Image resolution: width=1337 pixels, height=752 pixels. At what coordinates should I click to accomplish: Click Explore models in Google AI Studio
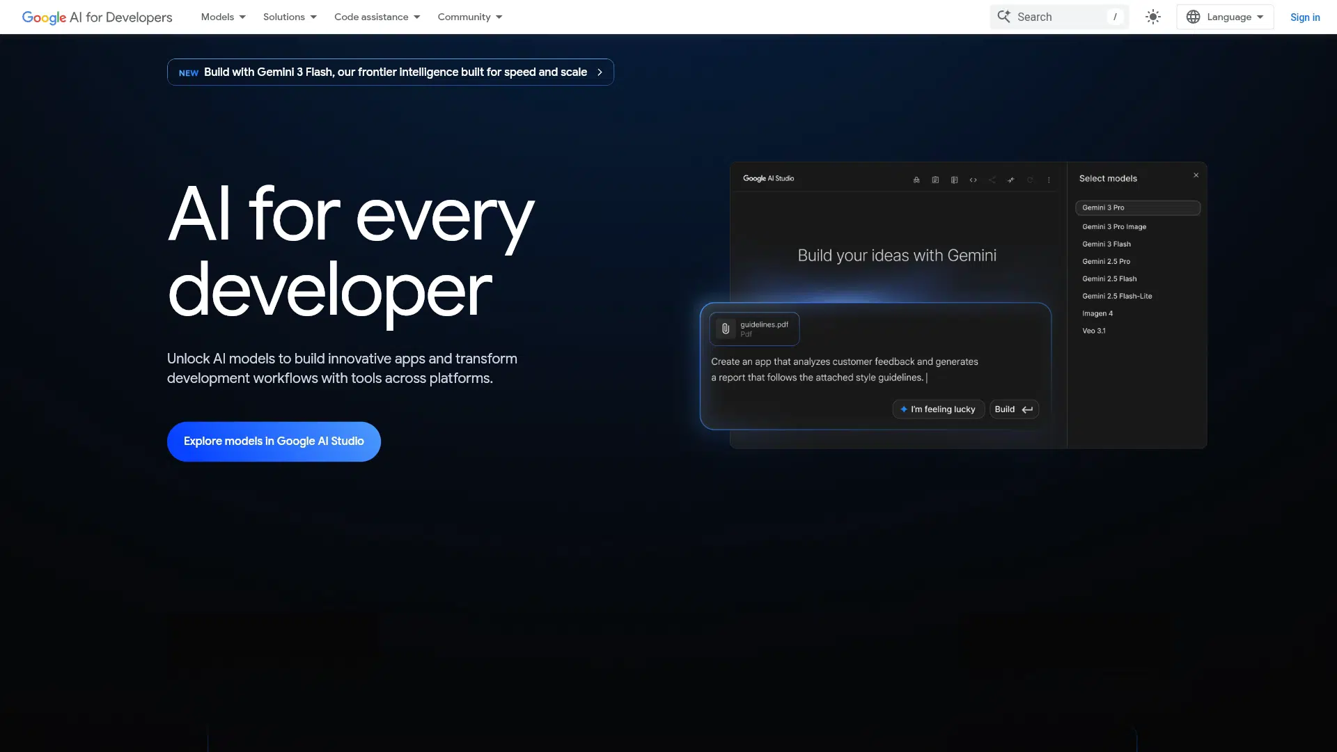pyautogui.click(x=274, y=441)
